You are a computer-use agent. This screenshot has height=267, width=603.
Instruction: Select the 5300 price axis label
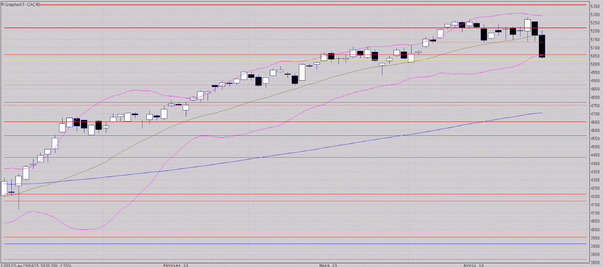coord(595,15)
